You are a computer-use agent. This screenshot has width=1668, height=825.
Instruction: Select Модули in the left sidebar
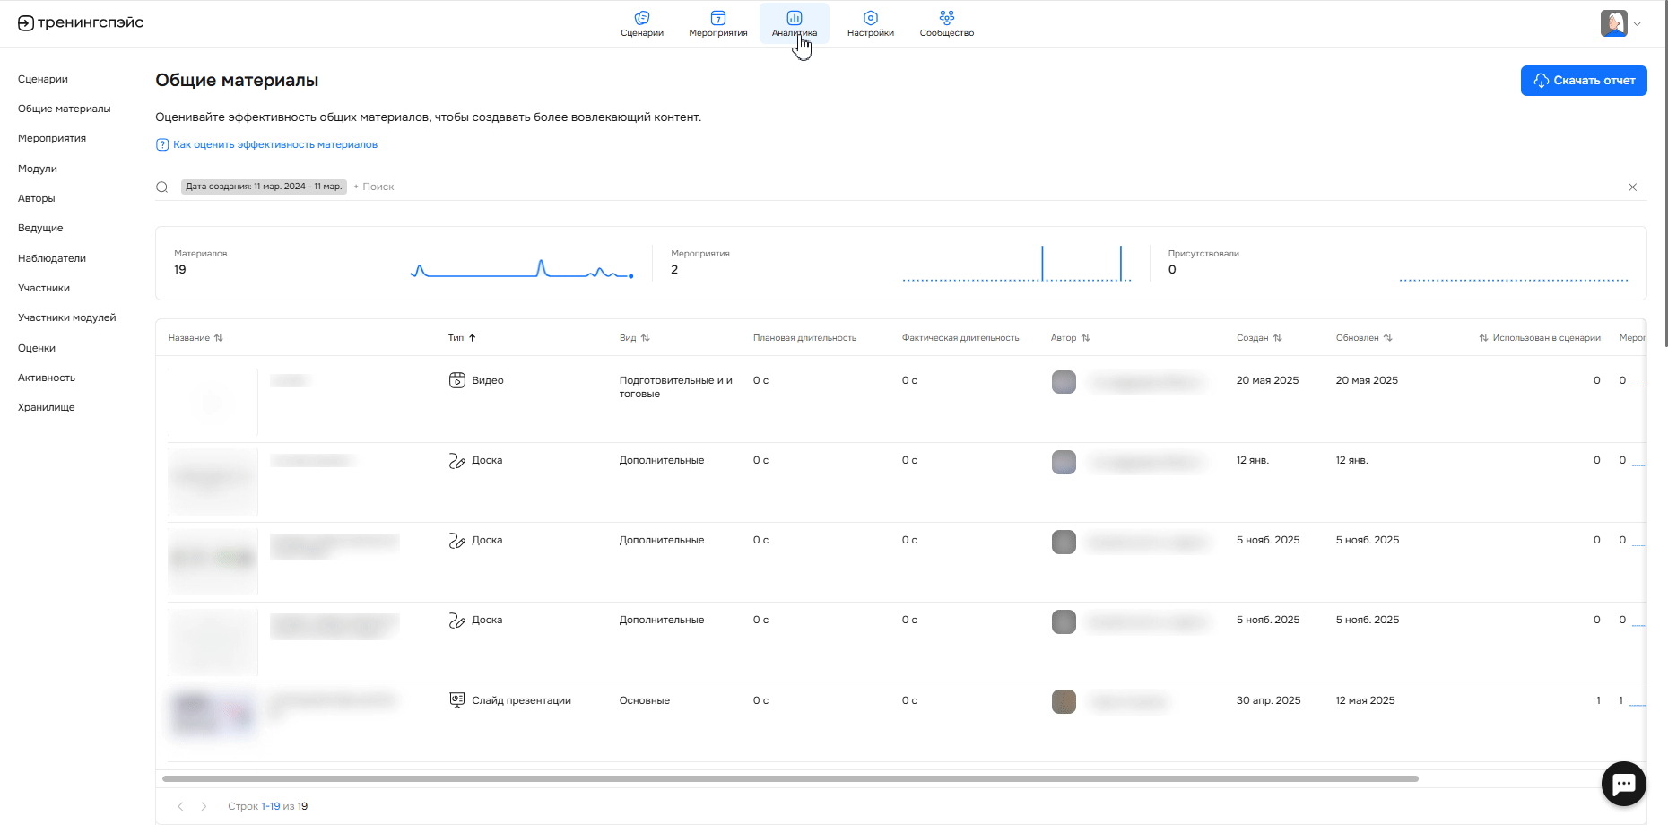click(38, 169)
